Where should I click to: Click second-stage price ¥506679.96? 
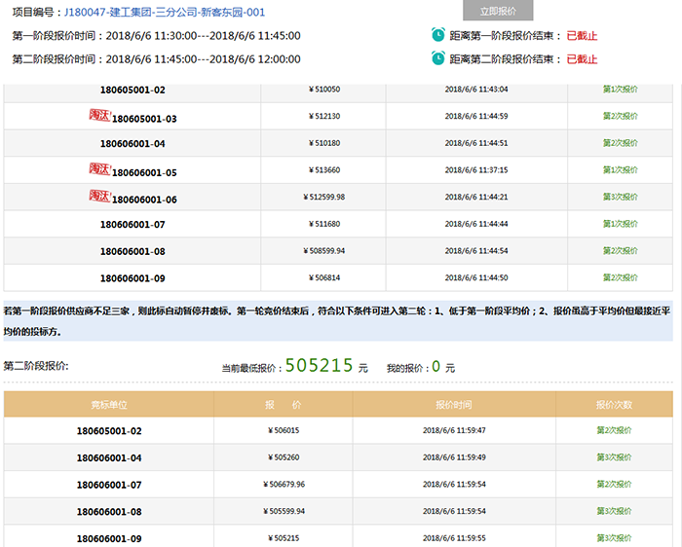[284, 485]
